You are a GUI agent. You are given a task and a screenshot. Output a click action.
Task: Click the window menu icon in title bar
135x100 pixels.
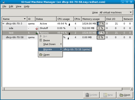[4, 2]
